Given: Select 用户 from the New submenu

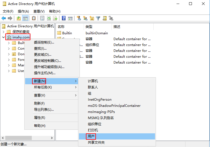Looking at the screenshot, I should 91,136.
